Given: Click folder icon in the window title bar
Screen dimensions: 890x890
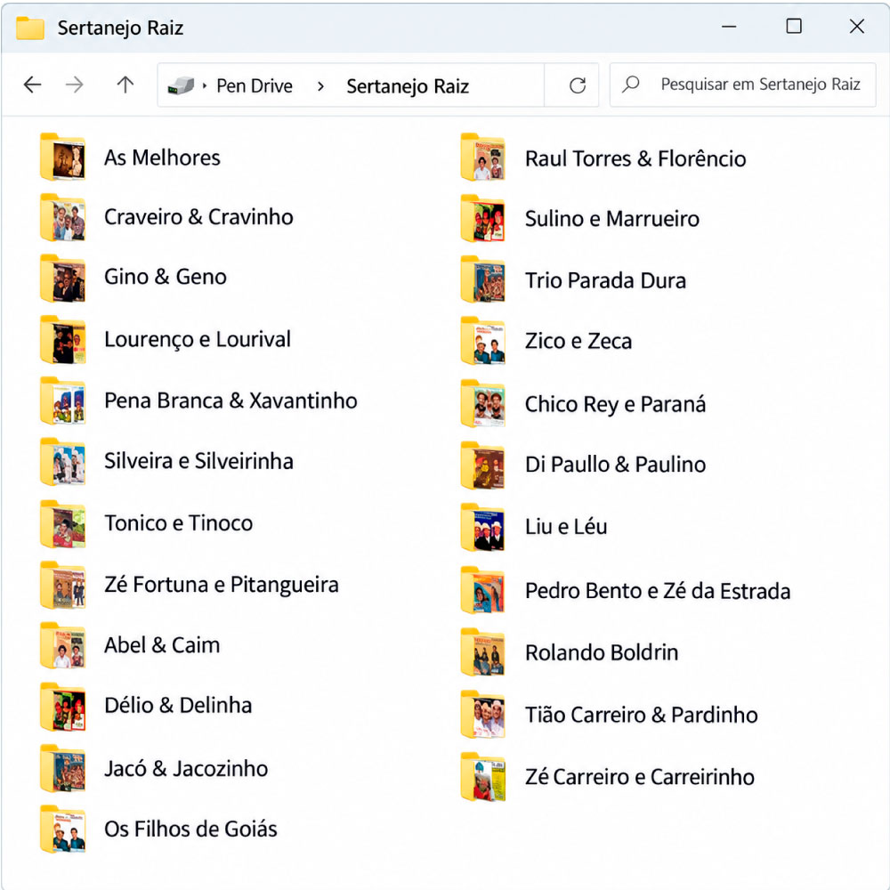Looking at the screenshot, I should click(30, 28).
